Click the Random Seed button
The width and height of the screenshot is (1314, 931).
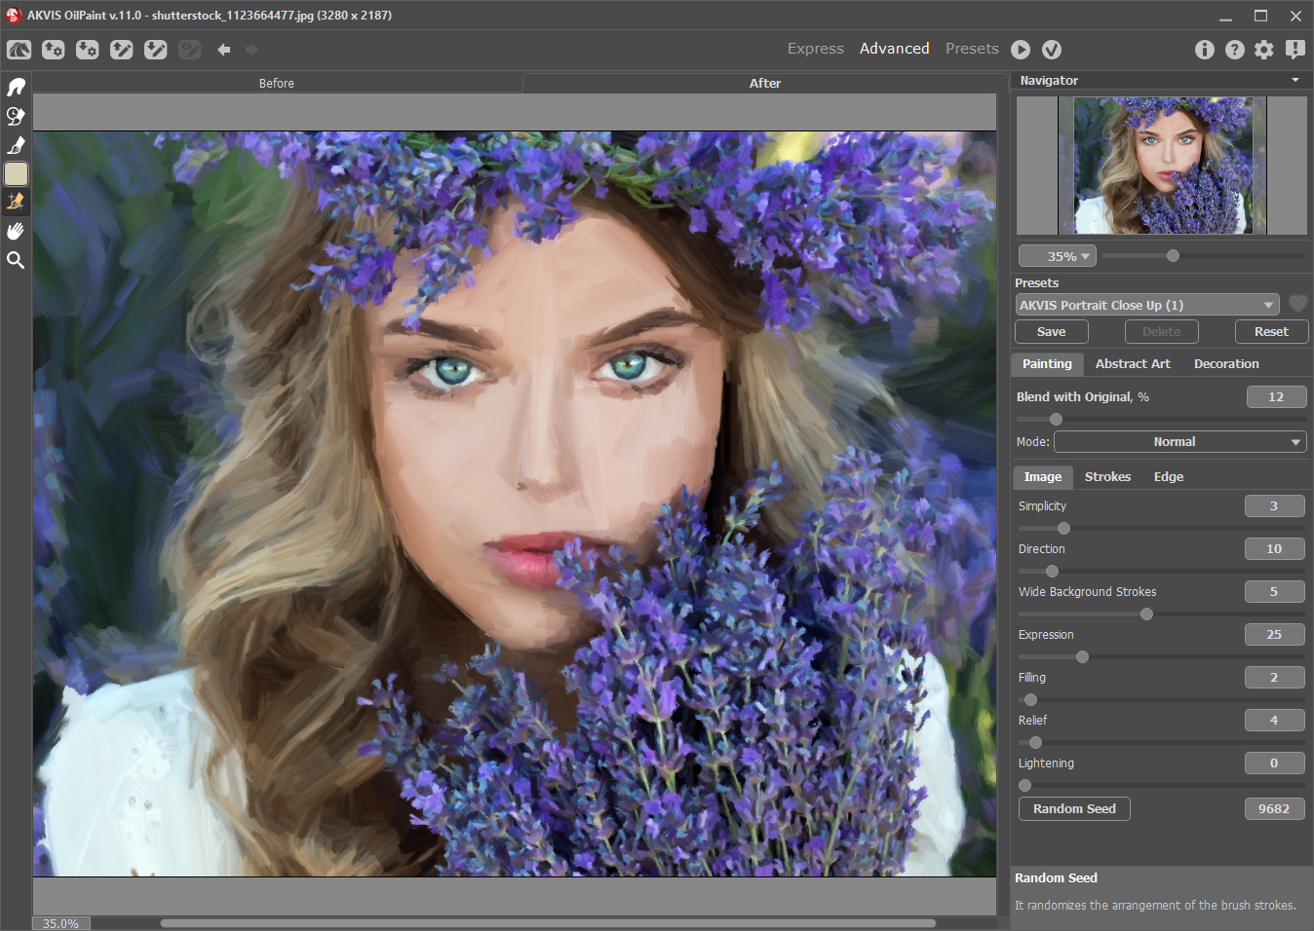1073,808
